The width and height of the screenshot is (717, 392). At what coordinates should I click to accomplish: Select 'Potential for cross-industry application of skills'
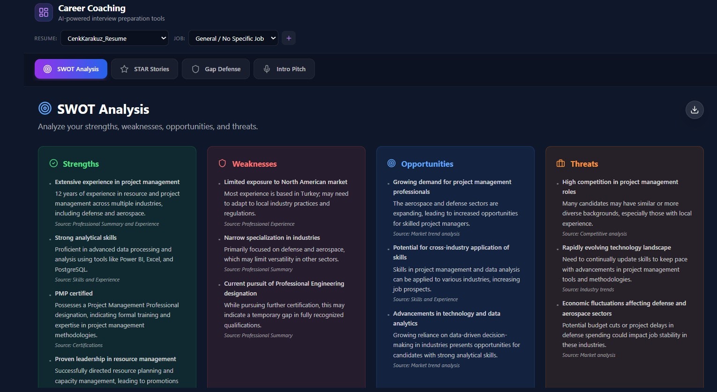(451, 252)
